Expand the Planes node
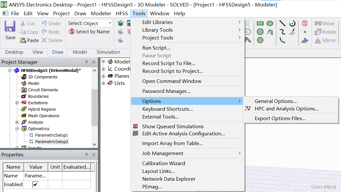Viewport: 341px width, 192px height. tap(103, 76)
